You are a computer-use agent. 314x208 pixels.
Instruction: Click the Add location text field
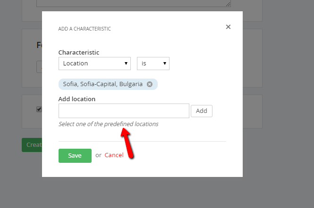(x=124, y=111)
